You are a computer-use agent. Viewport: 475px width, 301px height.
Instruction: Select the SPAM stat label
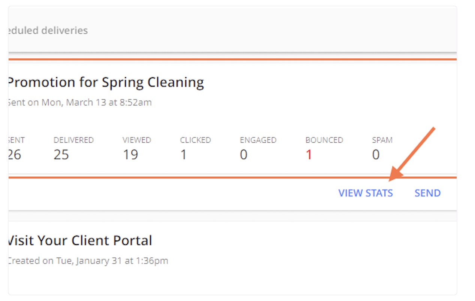pos(382,140)
